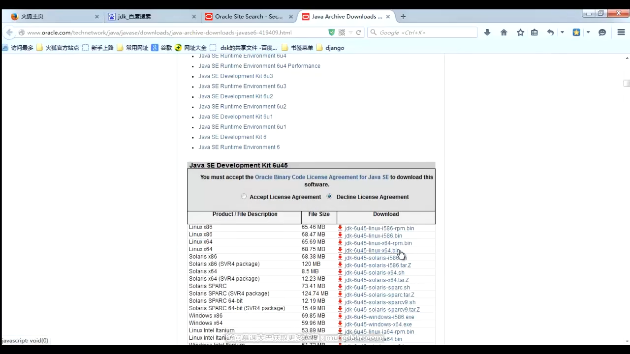630x354 pixels.
Task: Download jdk-6u45-linux-x64.bin
Action: point(372,250)
